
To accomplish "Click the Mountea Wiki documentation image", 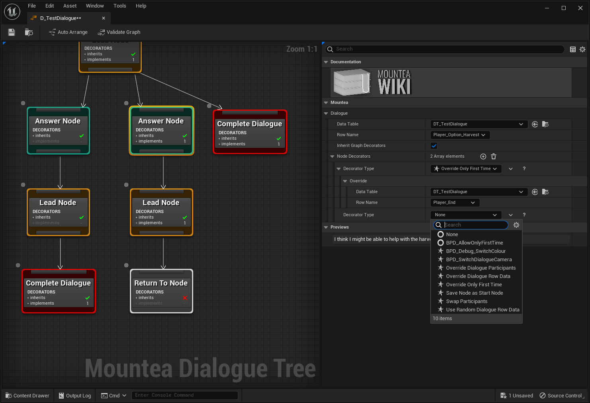I will [372, 82].
